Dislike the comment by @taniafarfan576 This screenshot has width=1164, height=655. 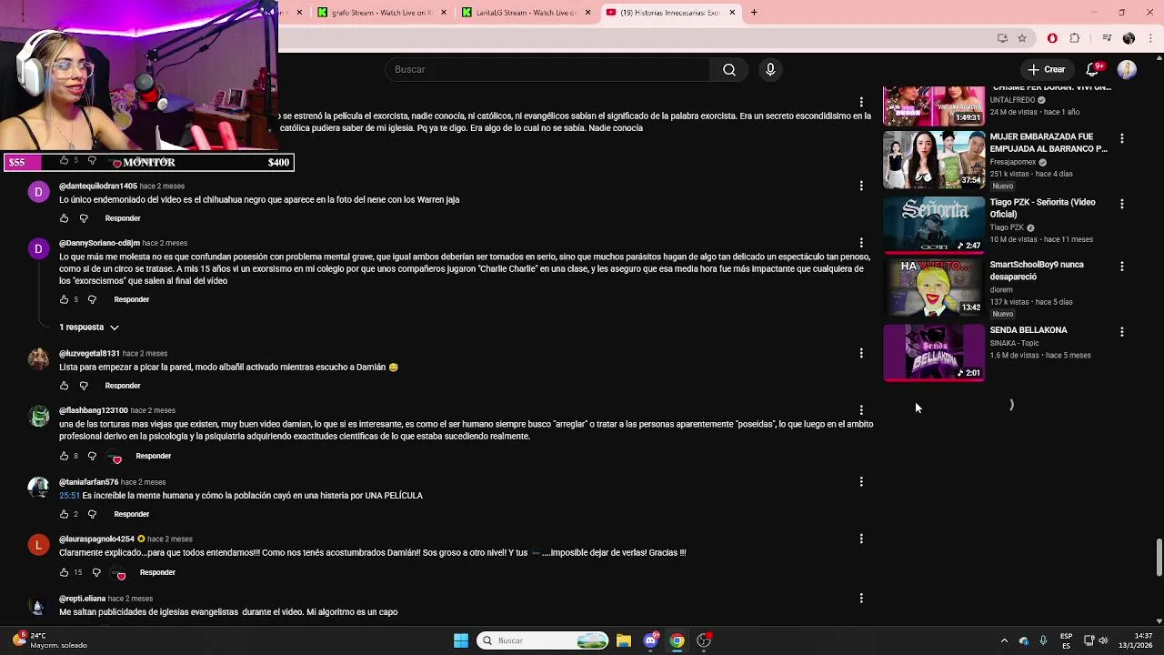click(92, 514)
